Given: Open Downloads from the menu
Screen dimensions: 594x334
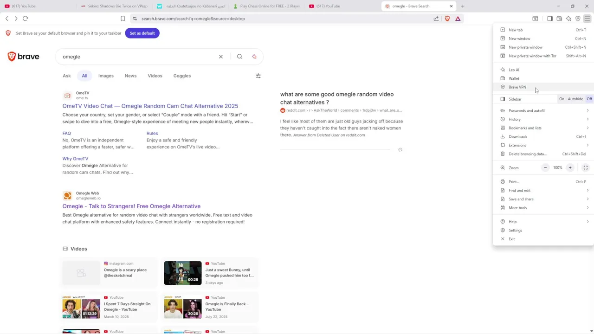Looking at the screenshot, I should (543, 136).
